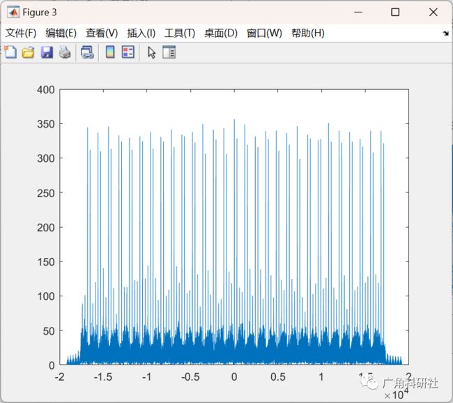Click the y-axis label 350

[x=46, y=124]
